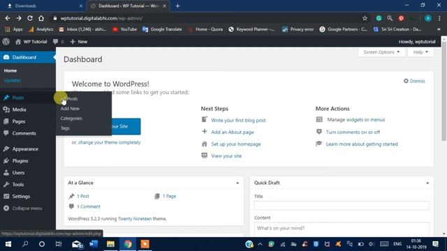447x251 pixels.
Task: Open Howdy, wptutorial account menu
Action: tap(417, 42)
